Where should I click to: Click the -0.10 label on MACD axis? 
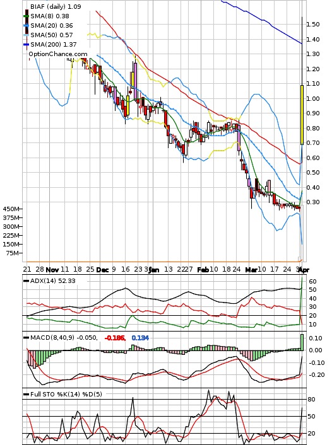316,362
